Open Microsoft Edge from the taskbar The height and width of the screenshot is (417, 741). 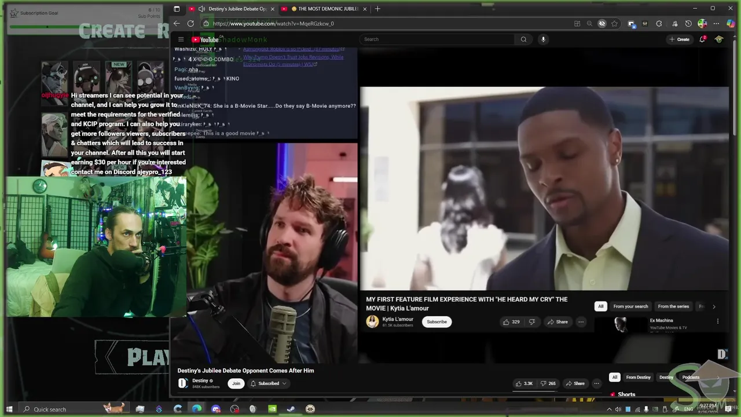197,409
